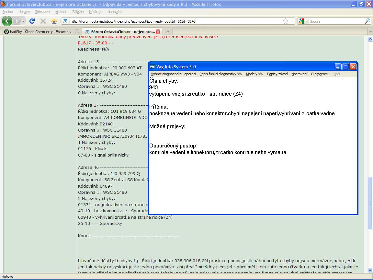Click the Firefox back arrow button

[x=7, y=21]
